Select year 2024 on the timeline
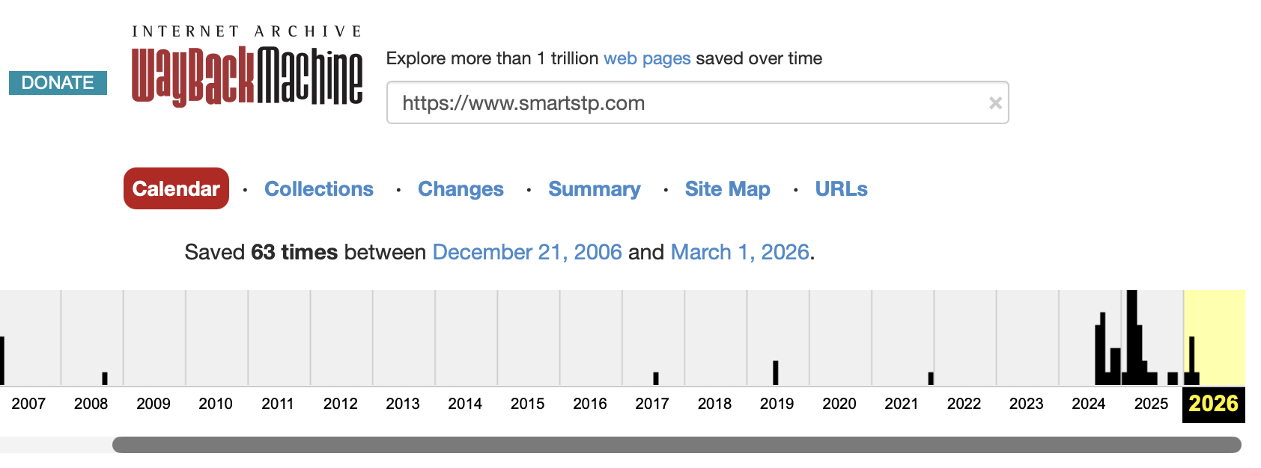1261x468 pixels. [x=1089, y=404]
